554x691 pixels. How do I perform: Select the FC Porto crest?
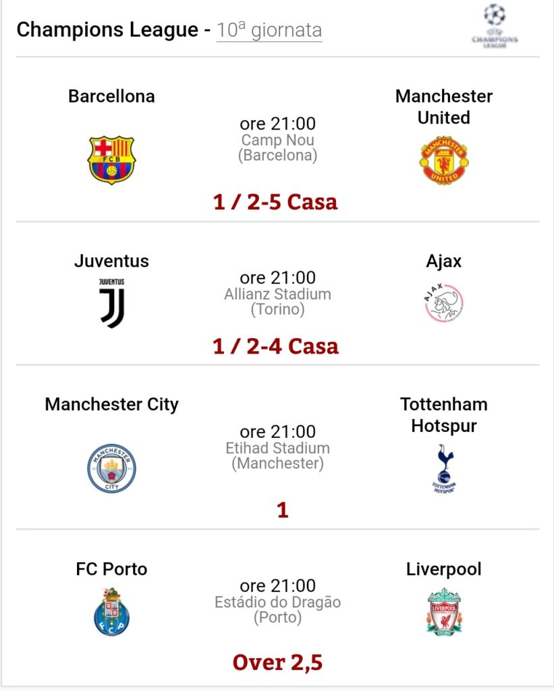[111, 611]
